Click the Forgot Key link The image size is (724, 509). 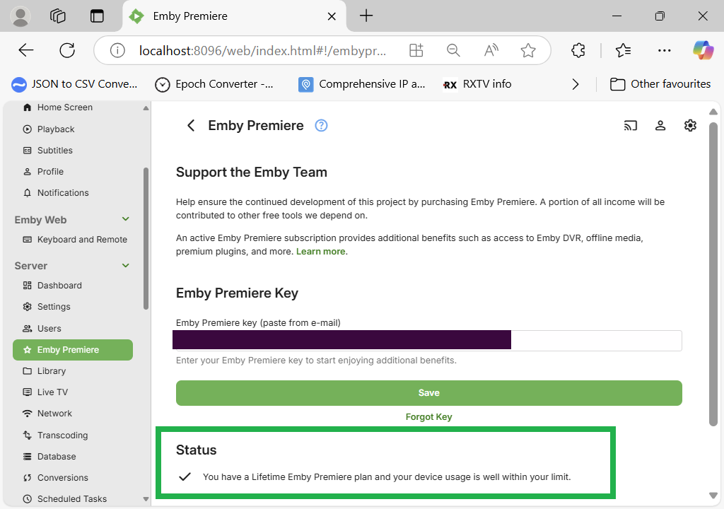[x=428, y=417]
